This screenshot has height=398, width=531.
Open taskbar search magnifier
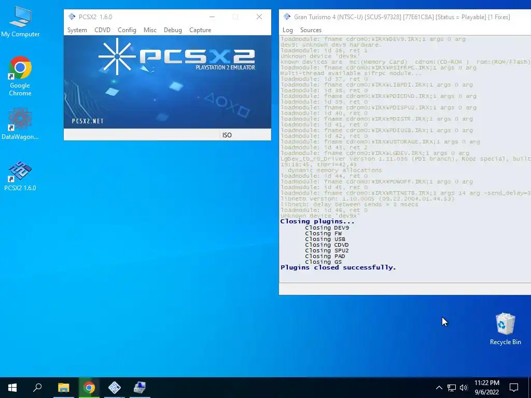(x=37, y=388)
